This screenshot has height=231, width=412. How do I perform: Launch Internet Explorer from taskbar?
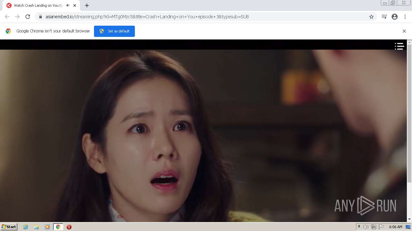[26, 227]
